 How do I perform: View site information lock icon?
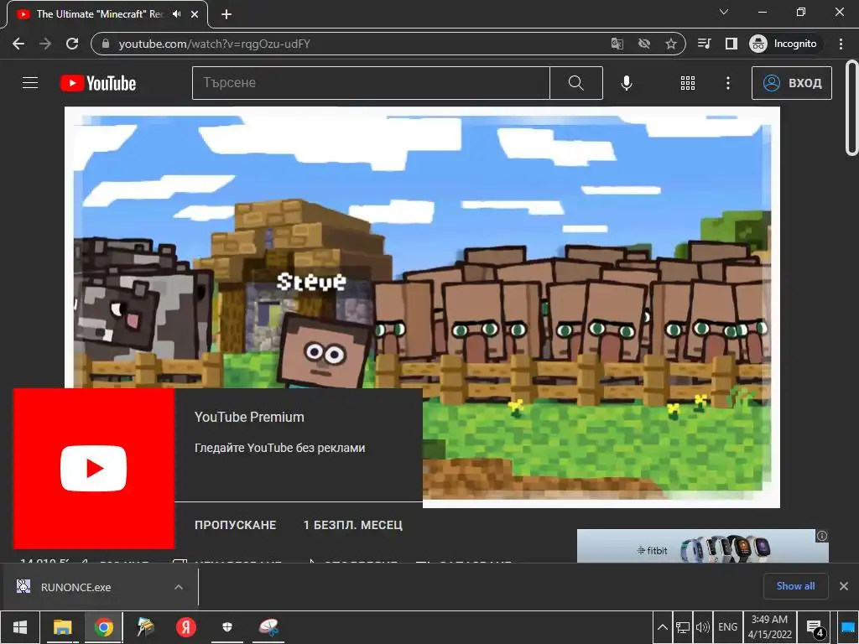click(106, 44)
